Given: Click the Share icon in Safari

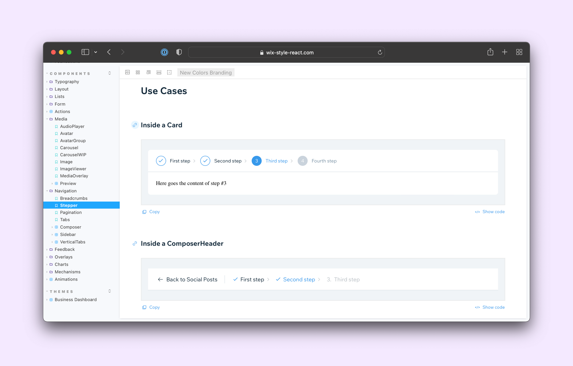Looking at the screenshot, I should tap(490, 52).
